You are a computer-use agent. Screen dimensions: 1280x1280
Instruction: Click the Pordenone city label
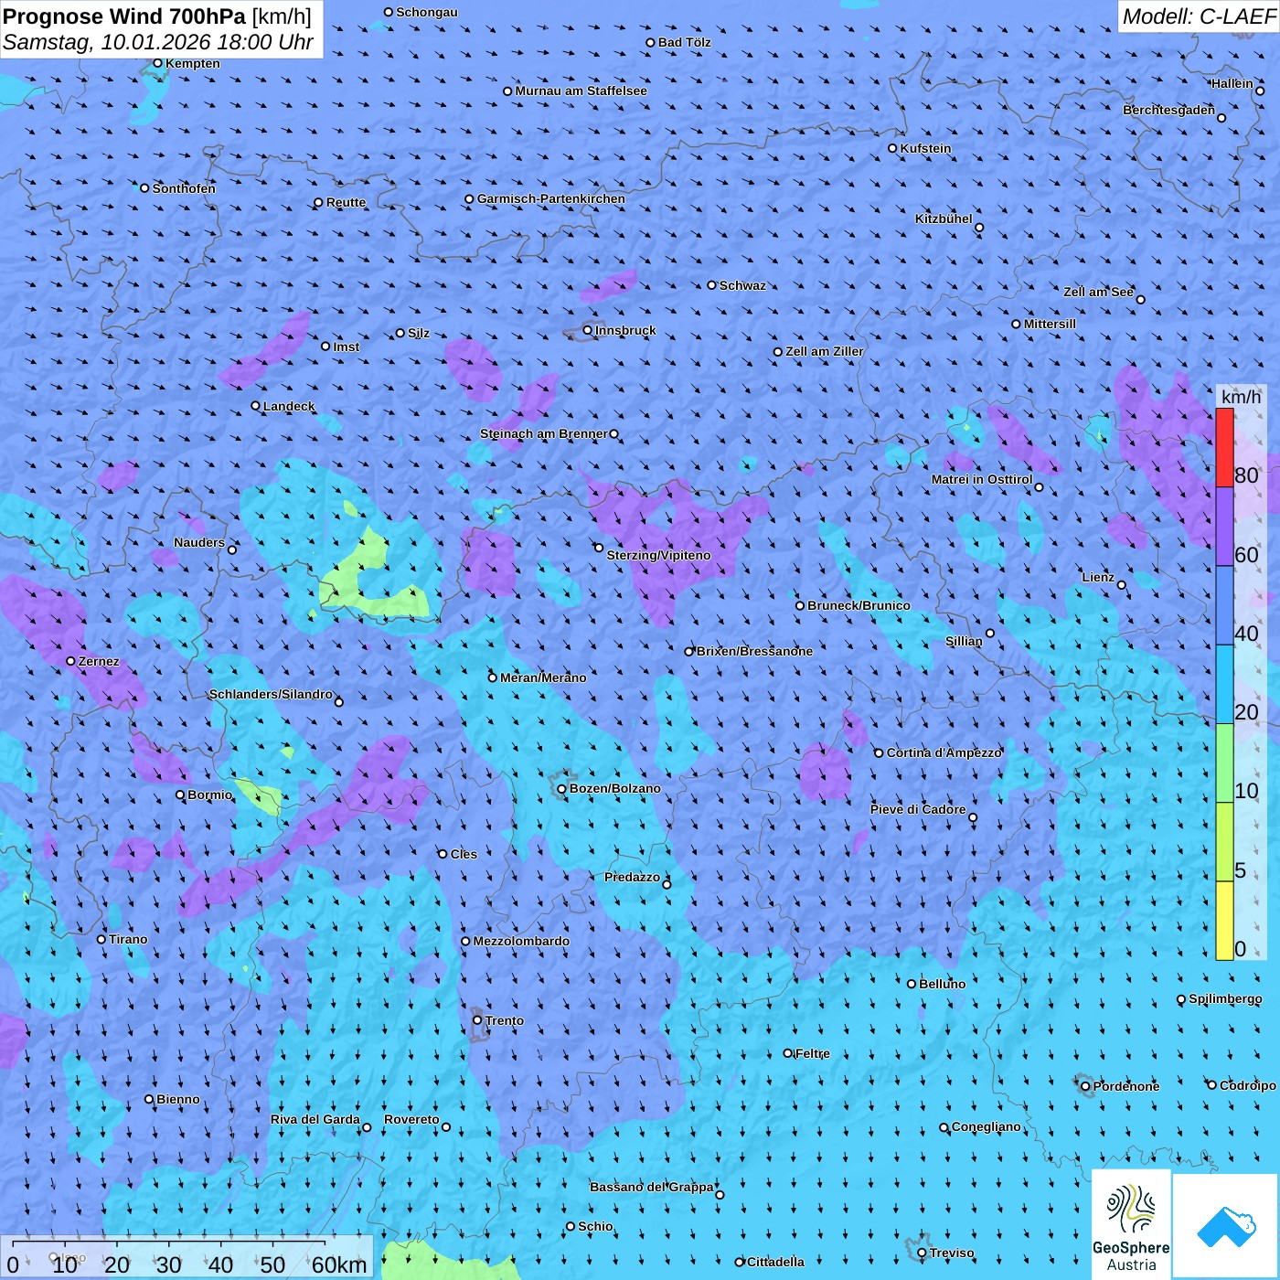click(x=1126, y=1086)
